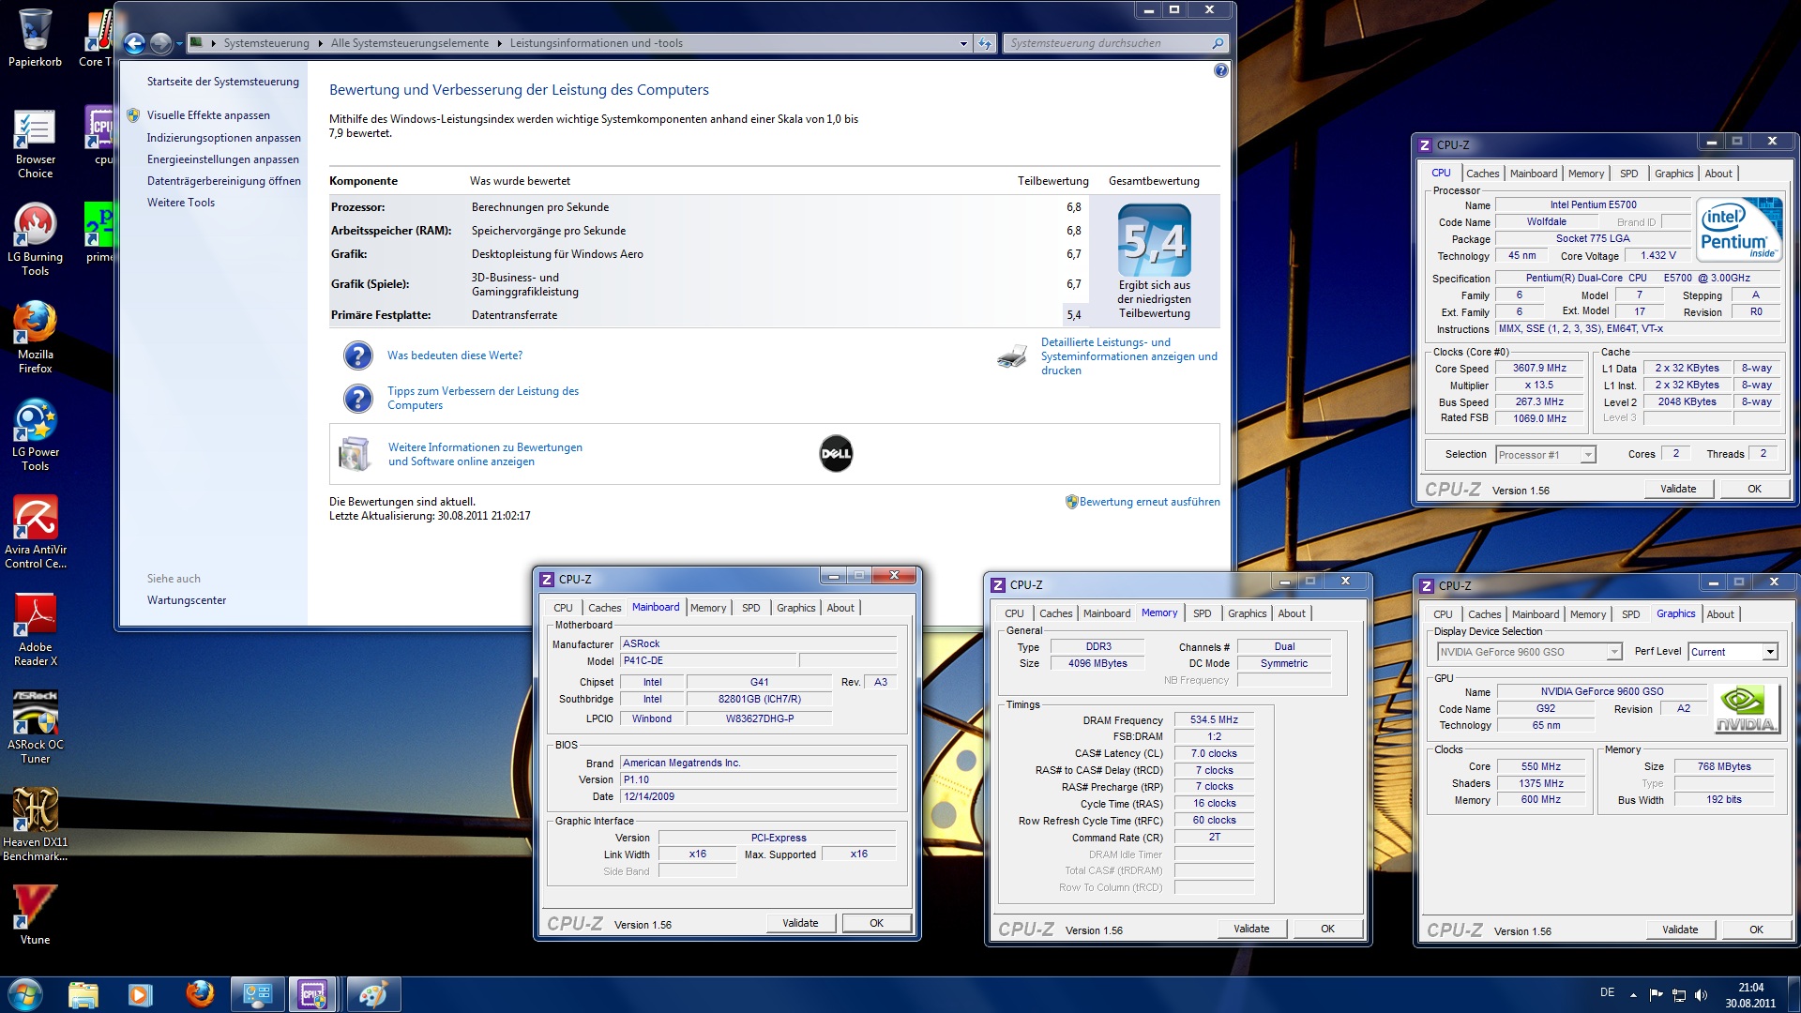The height and width of the screenshot is (1013, 1801).
Task: Click Startseite der Systemsteuerung link
Action: coord(223,82)
